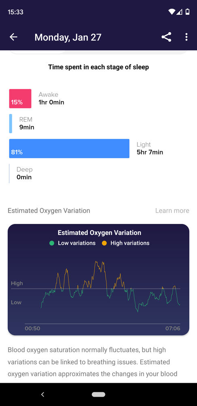Tap the Monday, Jan 27 title
The image size is (197, 406).
[68, 37]
